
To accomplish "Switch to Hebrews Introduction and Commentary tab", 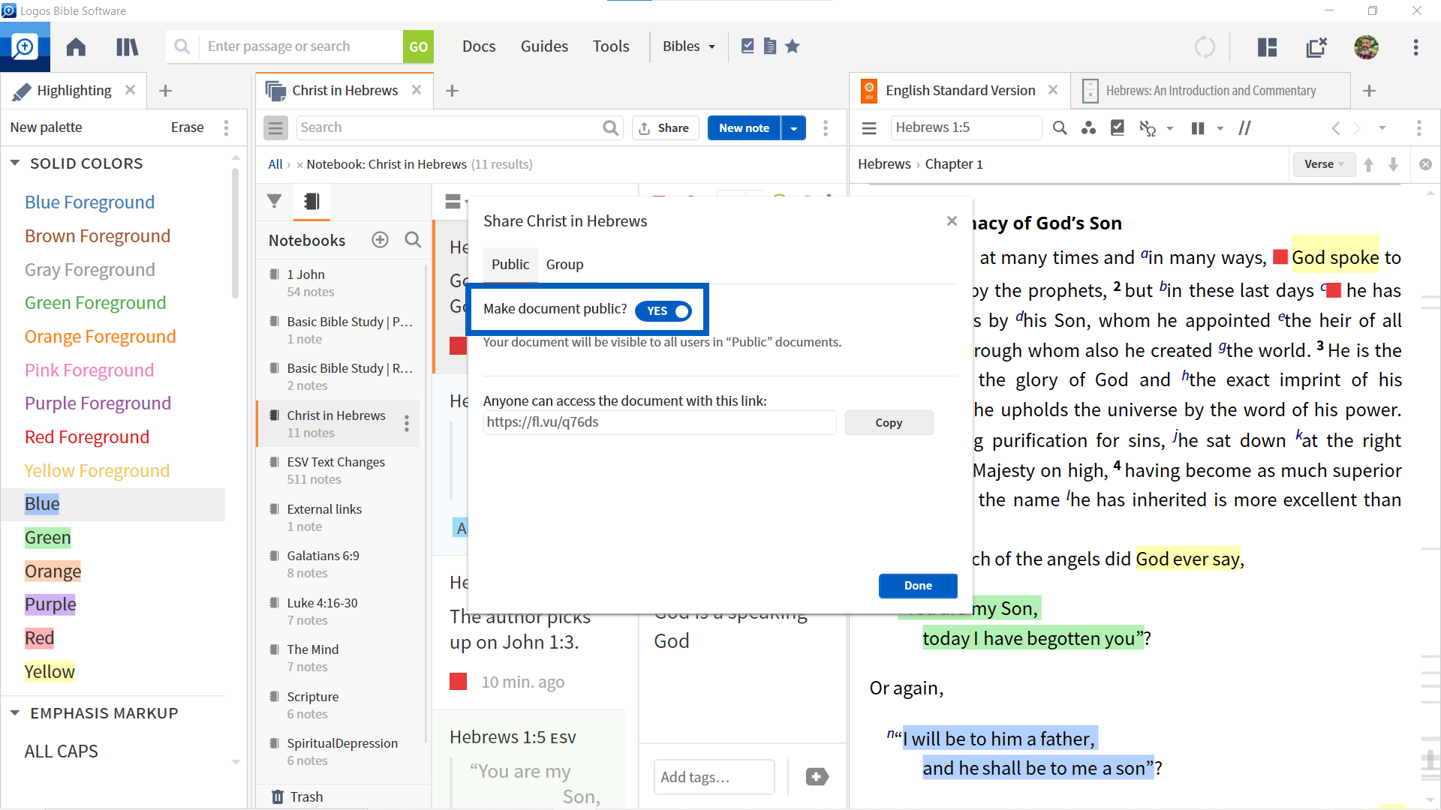I will pos(1211,91).
